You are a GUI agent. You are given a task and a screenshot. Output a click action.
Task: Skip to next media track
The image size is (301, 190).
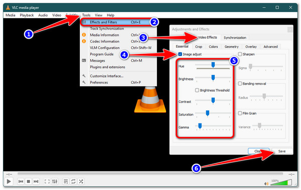[36, 181]
